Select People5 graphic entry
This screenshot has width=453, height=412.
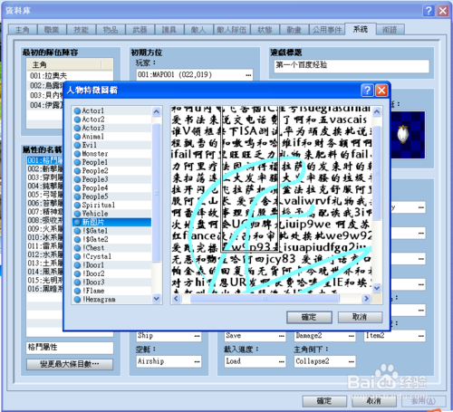111,196
